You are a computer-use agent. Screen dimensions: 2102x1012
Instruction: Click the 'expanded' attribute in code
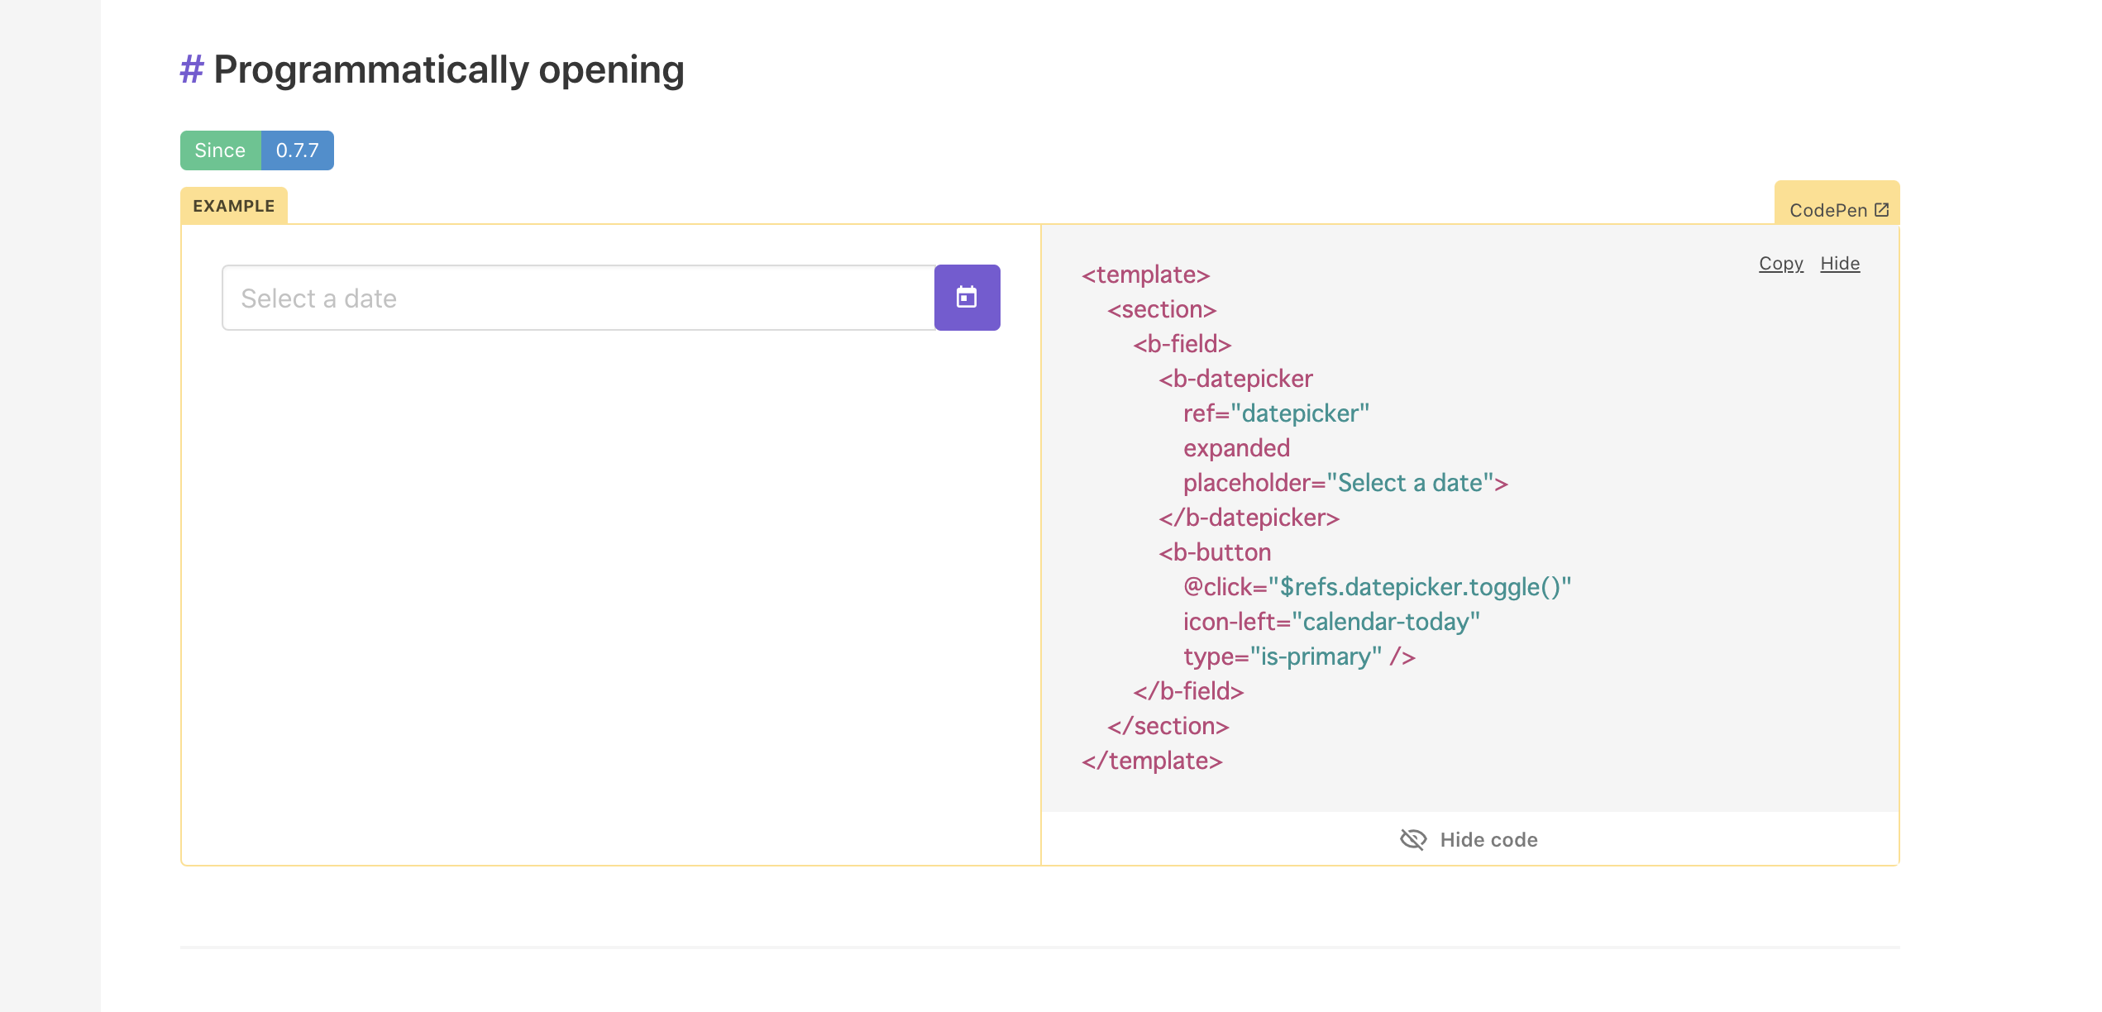coord(1236,448)
